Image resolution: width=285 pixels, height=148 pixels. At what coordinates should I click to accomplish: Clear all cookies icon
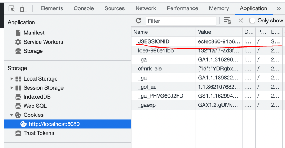coord(227,21)
